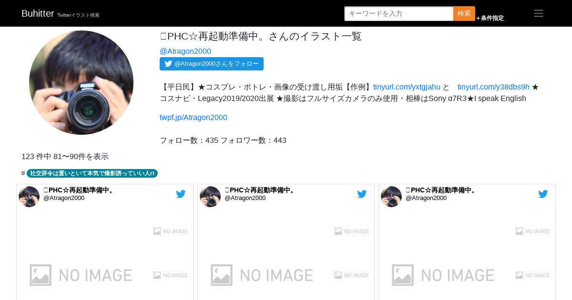The image size is (572, 300).
Task: Focus the keyword search input field
Action: point(399,13)
